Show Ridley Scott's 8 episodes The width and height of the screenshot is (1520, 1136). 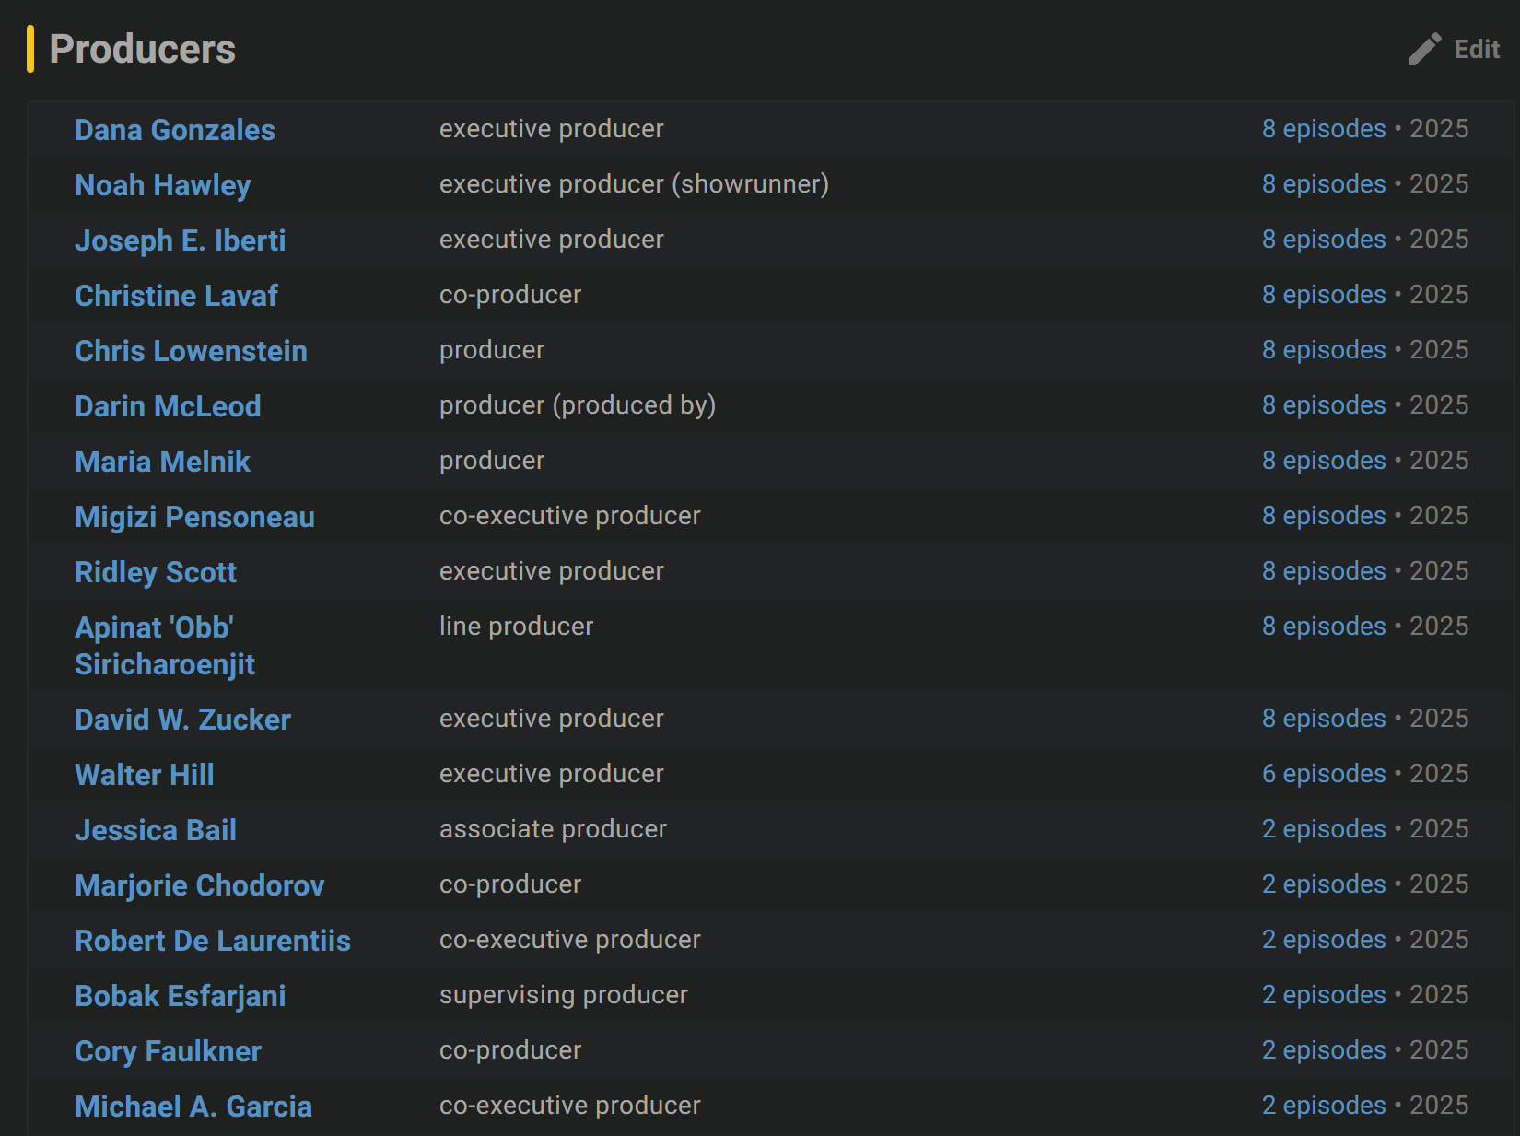pyautogui.click(x=1323, y=571)
